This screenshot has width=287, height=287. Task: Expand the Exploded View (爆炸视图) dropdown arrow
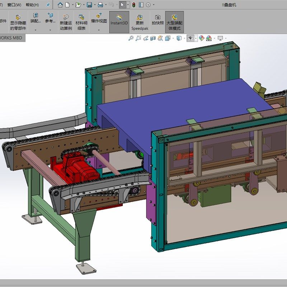[99, 30]
